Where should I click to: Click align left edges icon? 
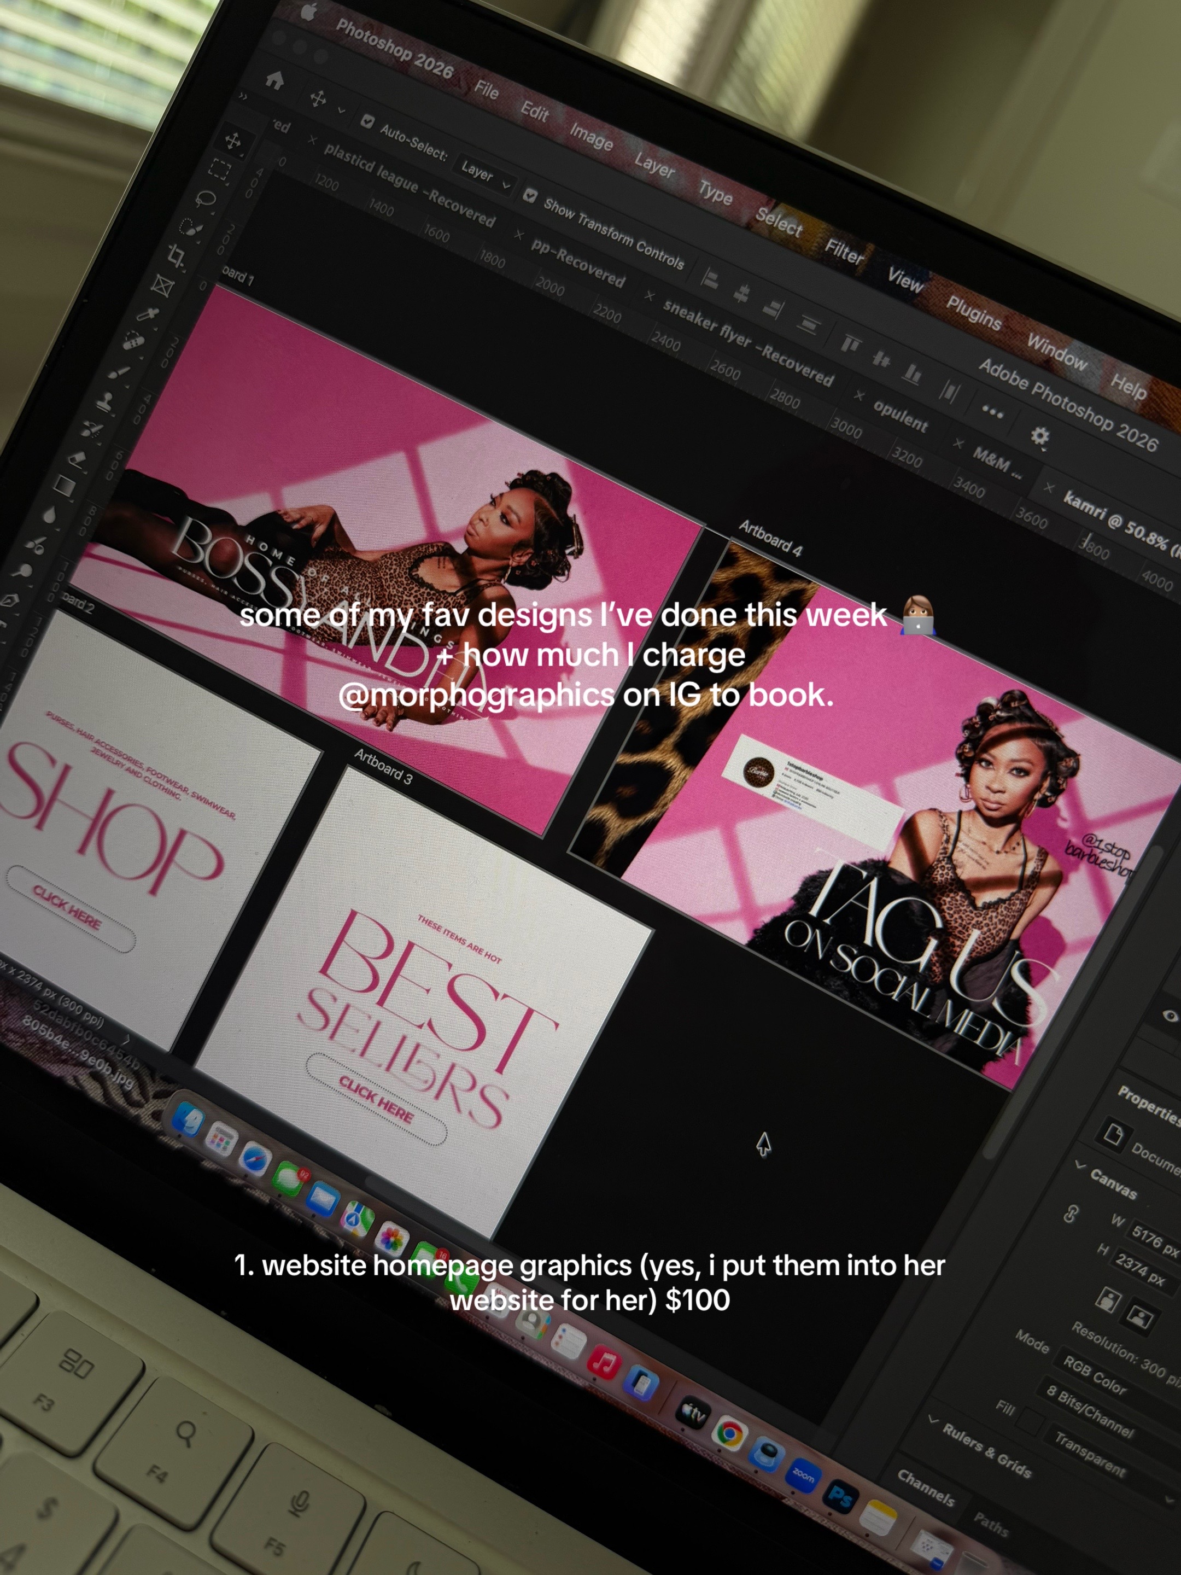pos(710,278)
